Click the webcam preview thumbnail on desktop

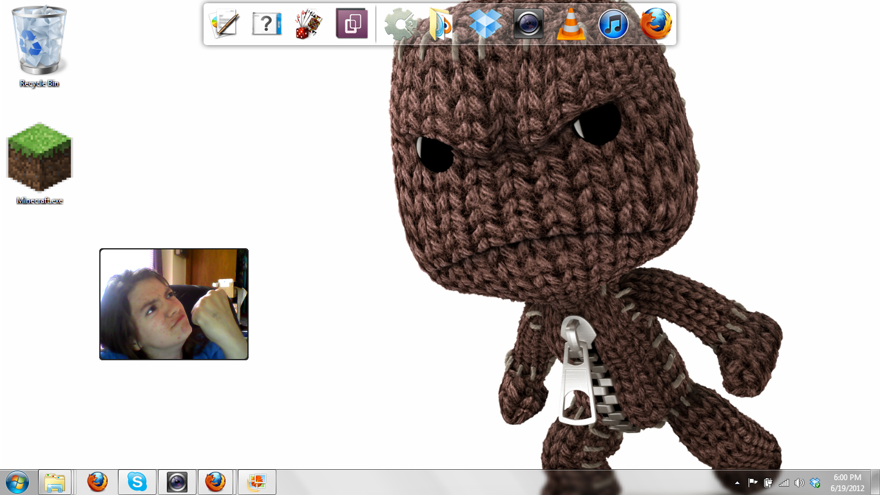[x=174, y=304]
